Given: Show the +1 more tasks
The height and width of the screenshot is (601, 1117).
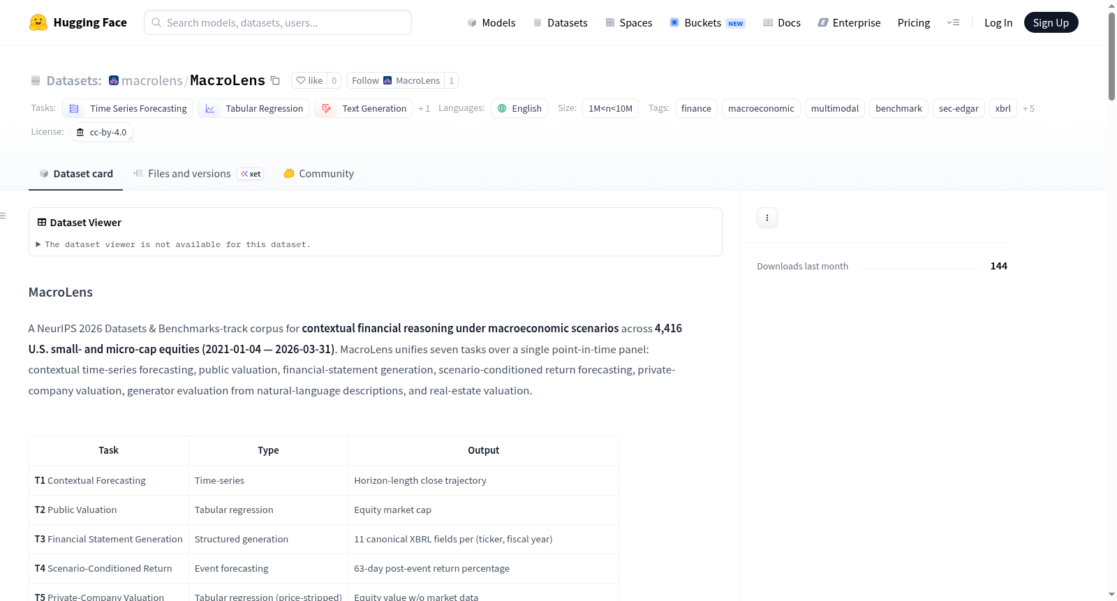Looking at the screenshot, I should tap(424, 108).
